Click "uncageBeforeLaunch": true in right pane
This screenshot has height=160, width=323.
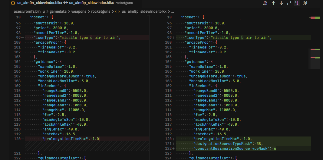tap(218, 76)
